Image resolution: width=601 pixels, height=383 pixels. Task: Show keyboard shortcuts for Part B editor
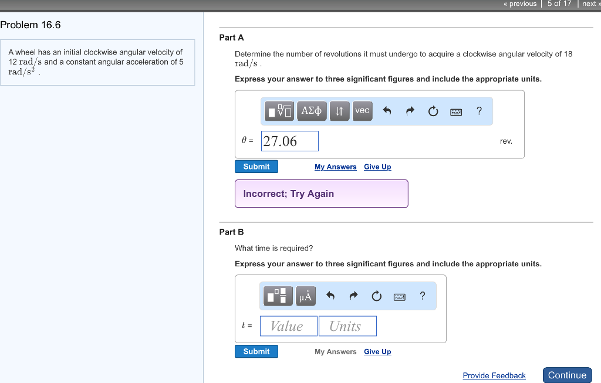(400, 296)
